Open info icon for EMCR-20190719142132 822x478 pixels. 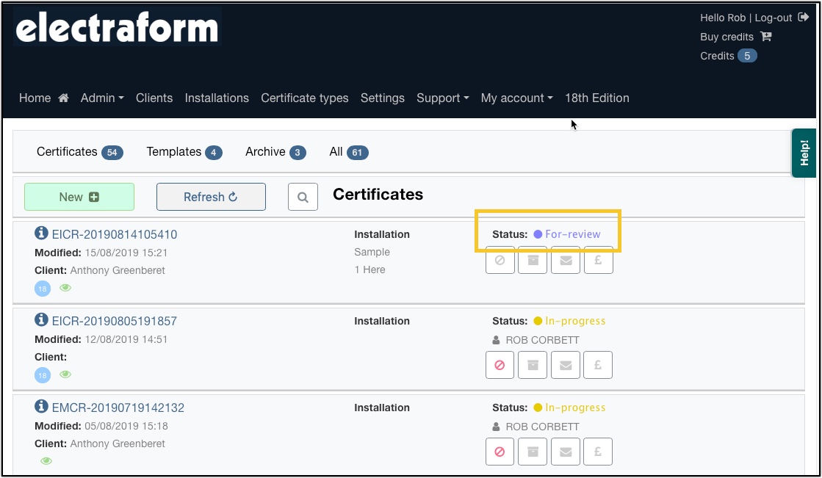[41, 405]
